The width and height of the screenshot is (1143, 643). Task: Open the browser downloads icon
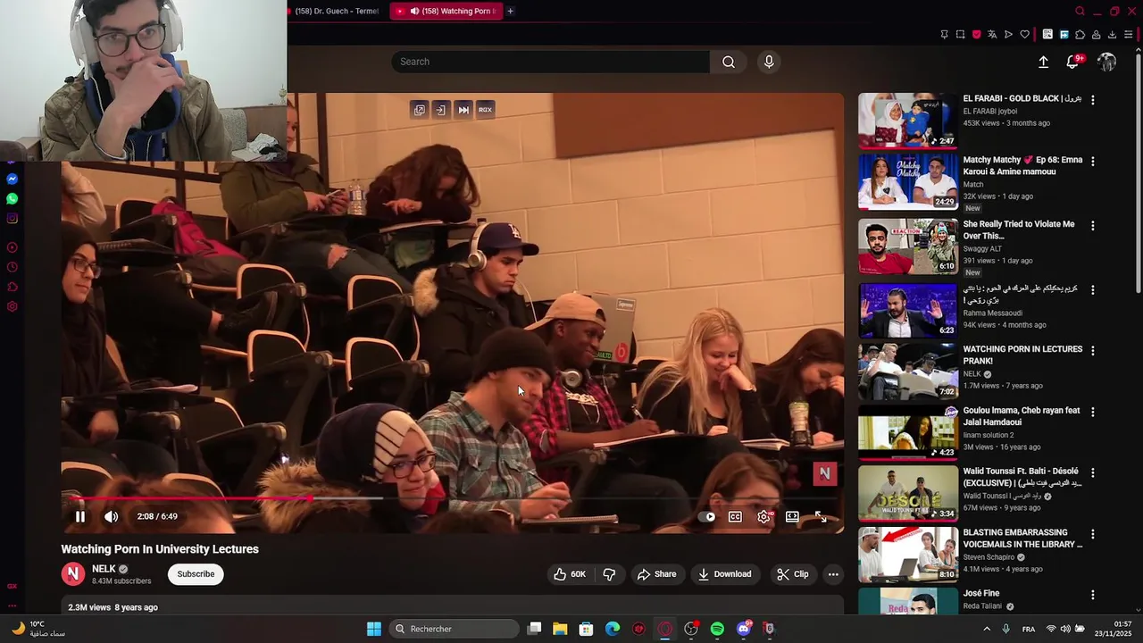tap(1112, 35)
